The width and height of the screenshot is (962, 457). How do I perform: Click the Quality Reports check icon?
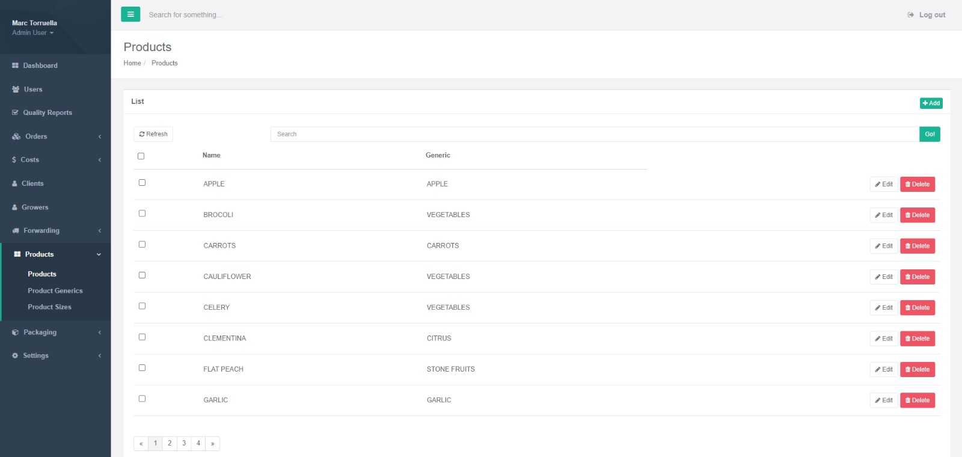point(15,112)
